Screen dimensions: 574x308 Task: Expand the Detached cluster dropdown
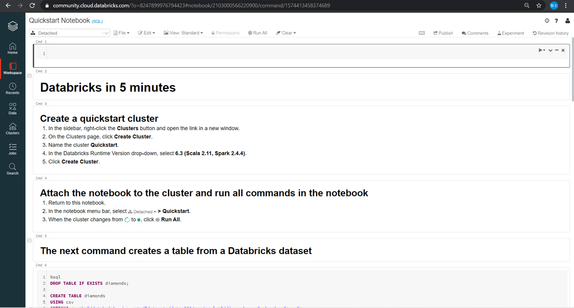point(69,33)
